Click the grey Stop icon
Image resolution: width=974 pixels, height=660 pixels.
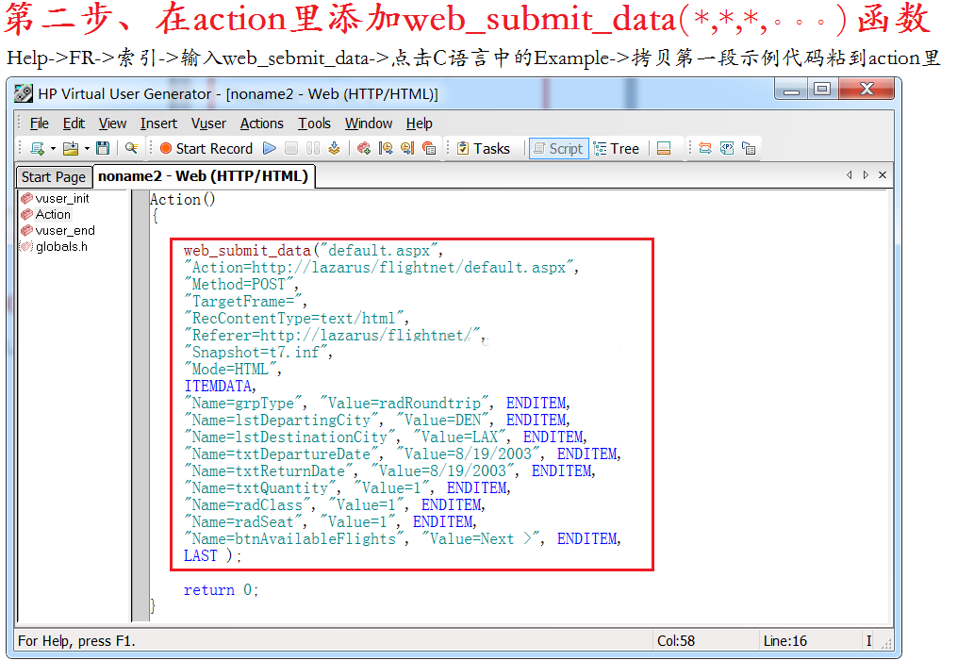[290, 148]
